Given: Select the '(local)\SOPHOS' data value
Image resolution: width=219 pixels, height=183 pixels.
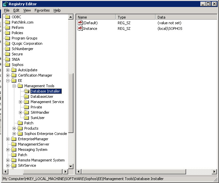Looking at the screenshot, I should (170, 29).
